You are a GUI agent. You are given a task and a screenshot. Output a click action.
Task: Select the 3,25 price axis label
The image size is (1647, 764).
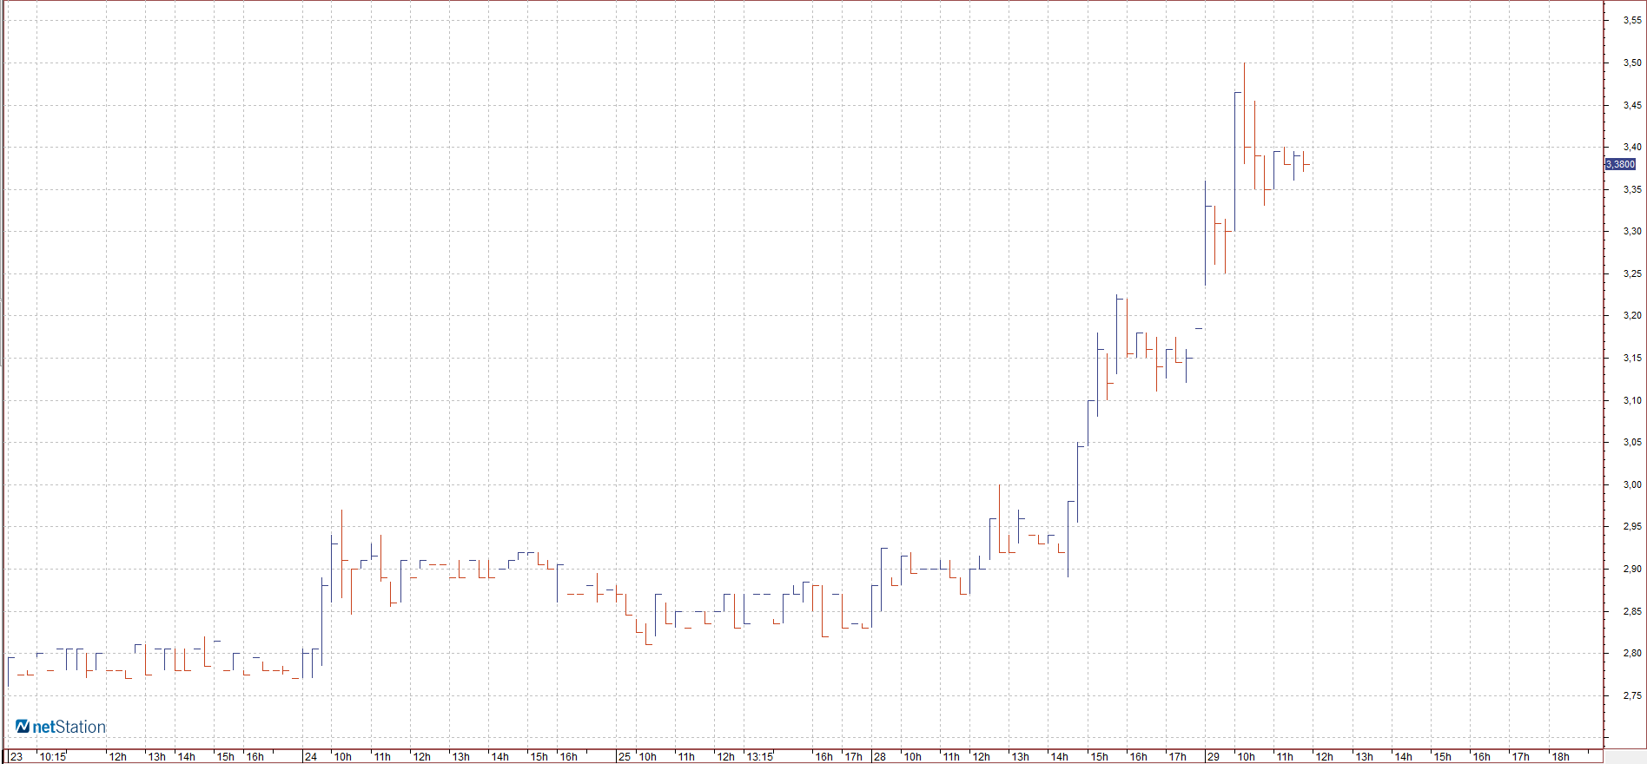[x=1632, y=273]
